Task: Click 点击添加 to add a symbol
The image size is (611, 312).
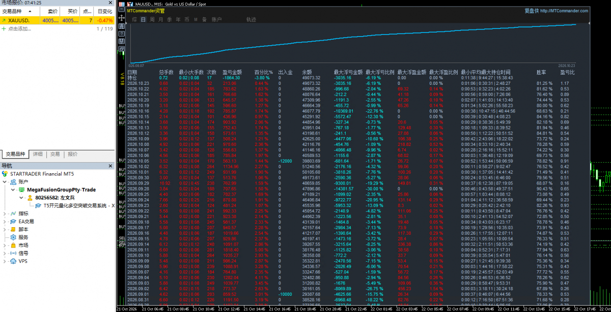Action: coord(19,28)
